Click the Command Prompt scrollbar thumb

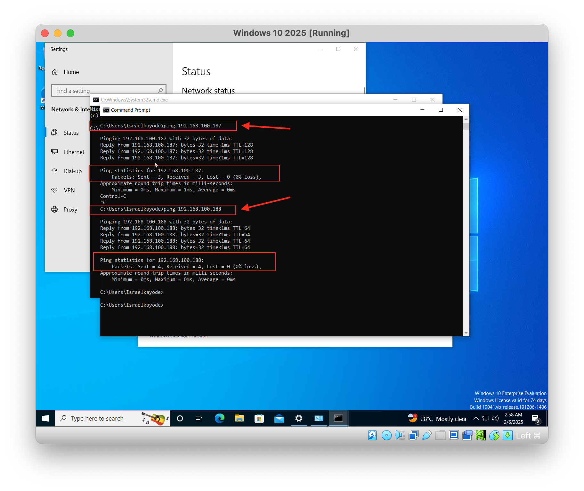point(466,126)
